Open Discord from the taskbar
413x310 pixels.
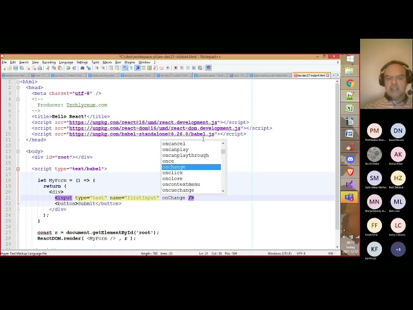(350, 159)
